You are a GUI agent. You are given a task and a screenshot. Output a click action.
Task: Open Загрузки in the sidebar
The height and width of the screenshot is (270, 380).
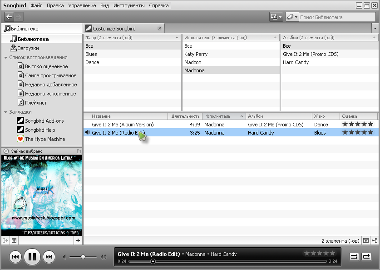(42, 48)
